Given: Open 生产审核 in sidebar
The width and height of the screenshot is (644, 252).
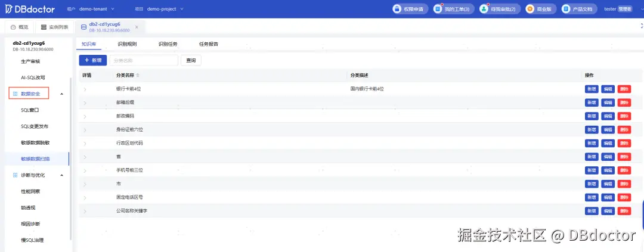Looking at the screenshot, I should click(x=31, y=61).
